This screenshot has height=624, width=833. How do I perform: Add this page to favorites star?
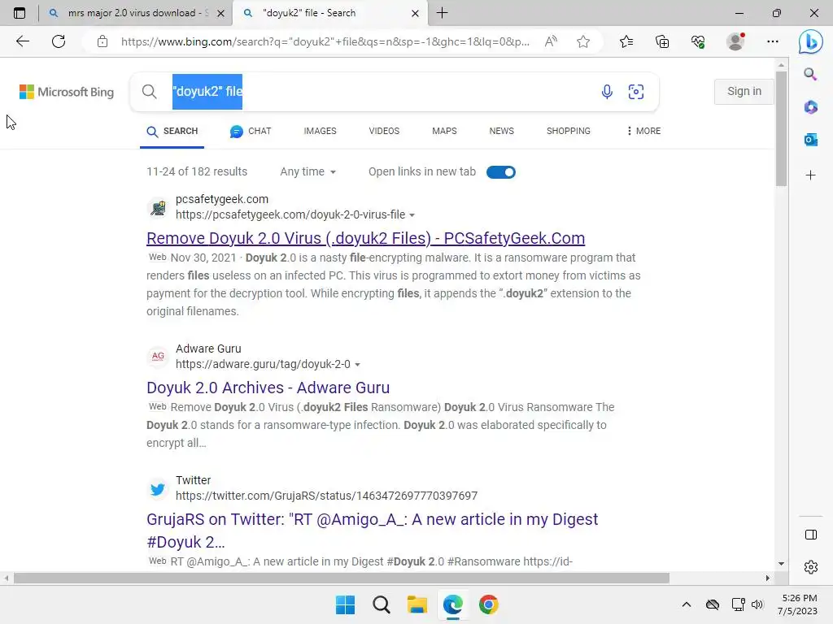coord(583,41)
